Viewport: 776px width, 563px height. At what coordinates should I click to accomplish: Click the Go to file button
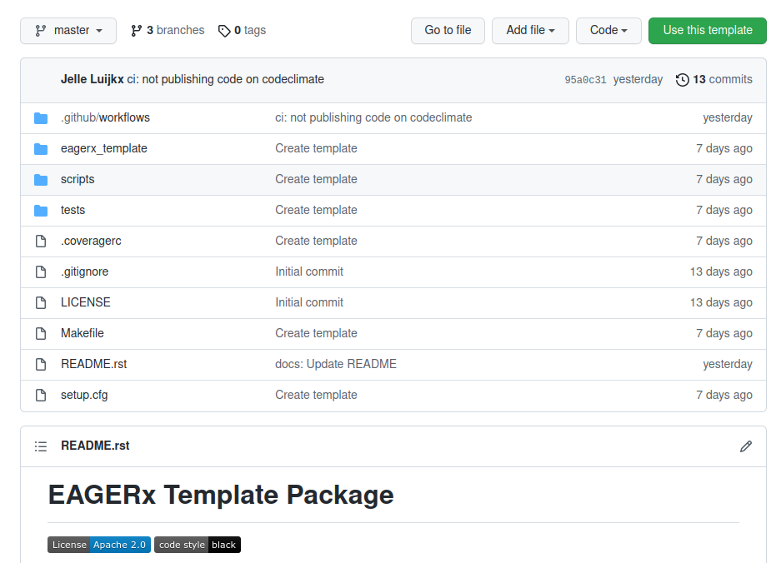coord(448,31)
